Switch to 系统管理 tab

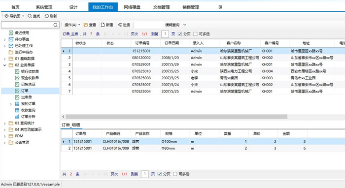click(44, 7)
